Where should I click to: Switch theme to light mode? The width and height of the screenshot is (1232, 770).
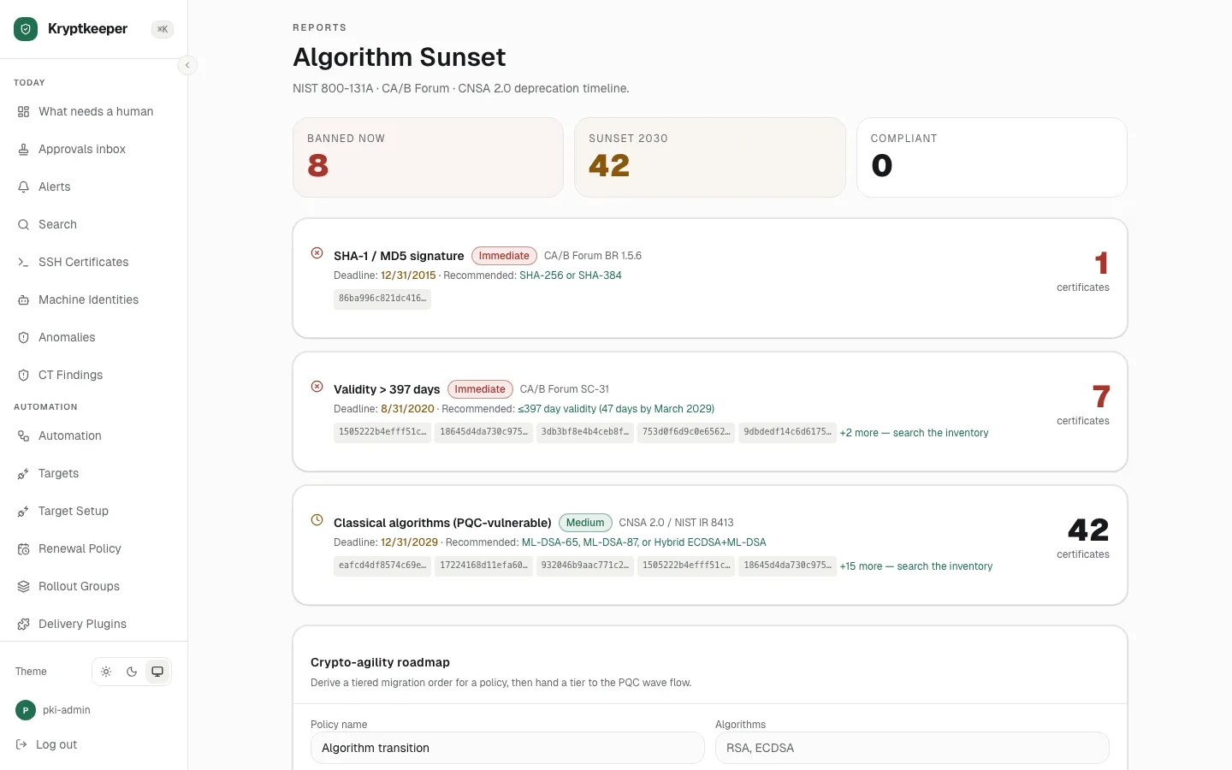[x=106, y=672]
